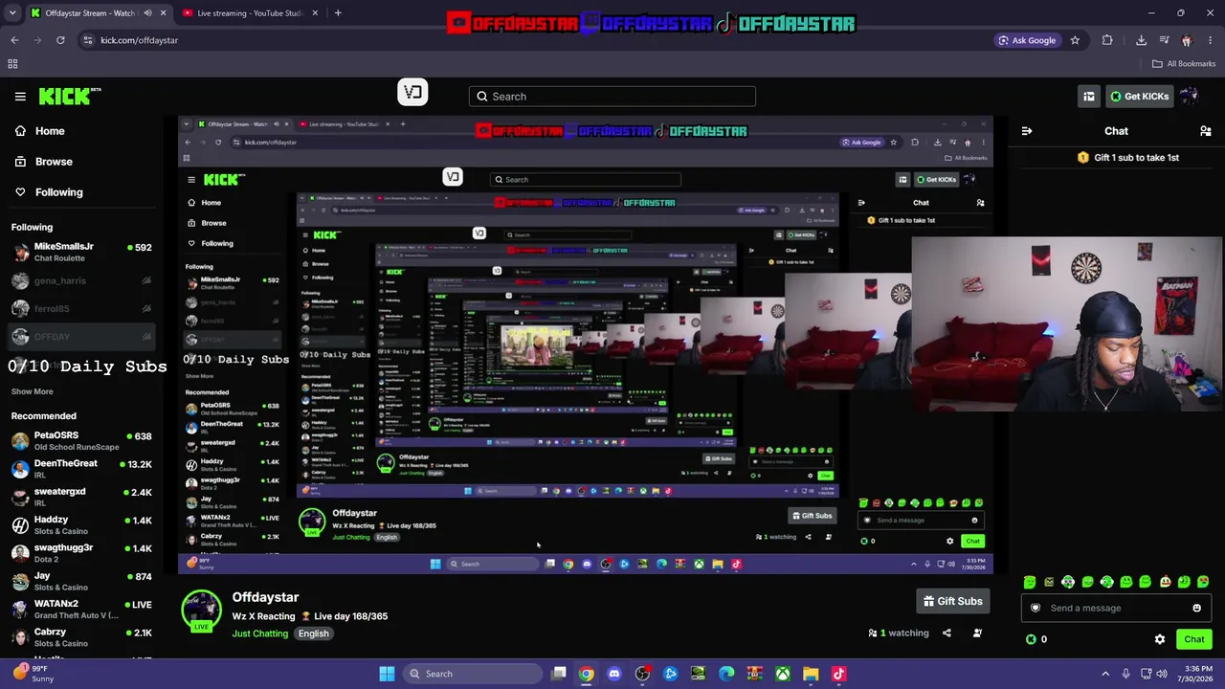Collapse the chat panel arrow icon
The image size is (1225, 689).
click(1027, 131)
